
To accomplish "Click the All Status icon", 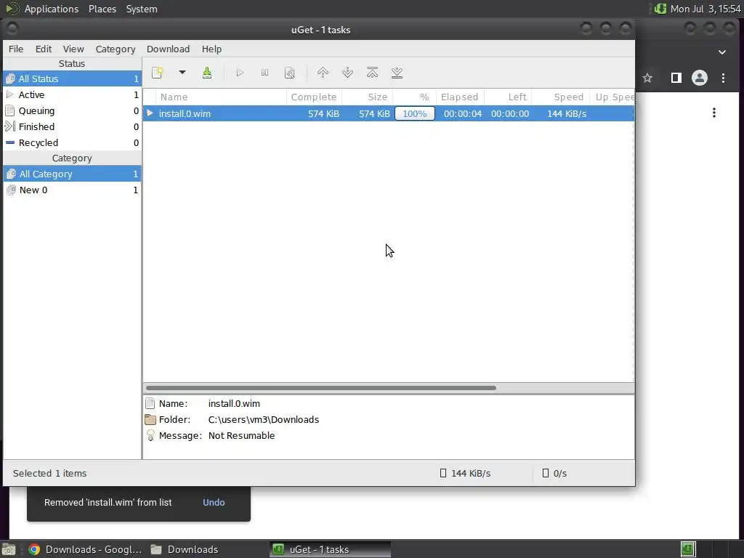I will click(10, 78).
